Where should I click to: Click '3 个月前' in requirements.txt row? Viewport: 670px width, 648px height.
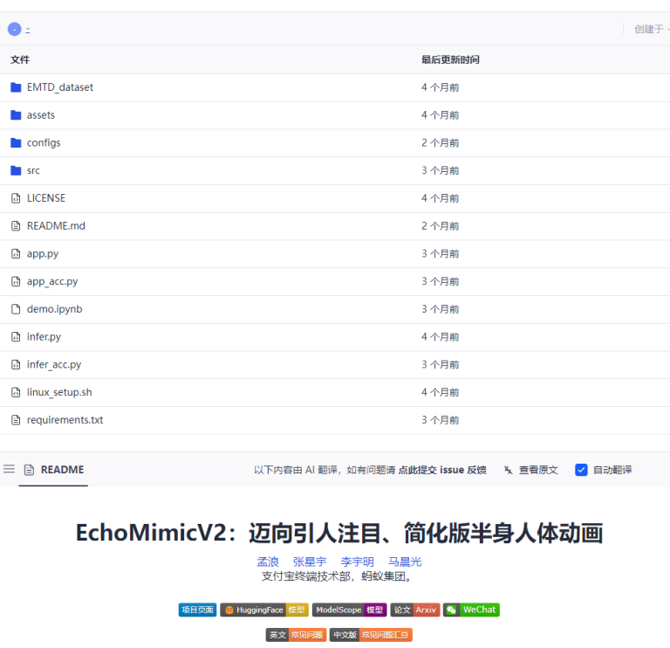440,420
